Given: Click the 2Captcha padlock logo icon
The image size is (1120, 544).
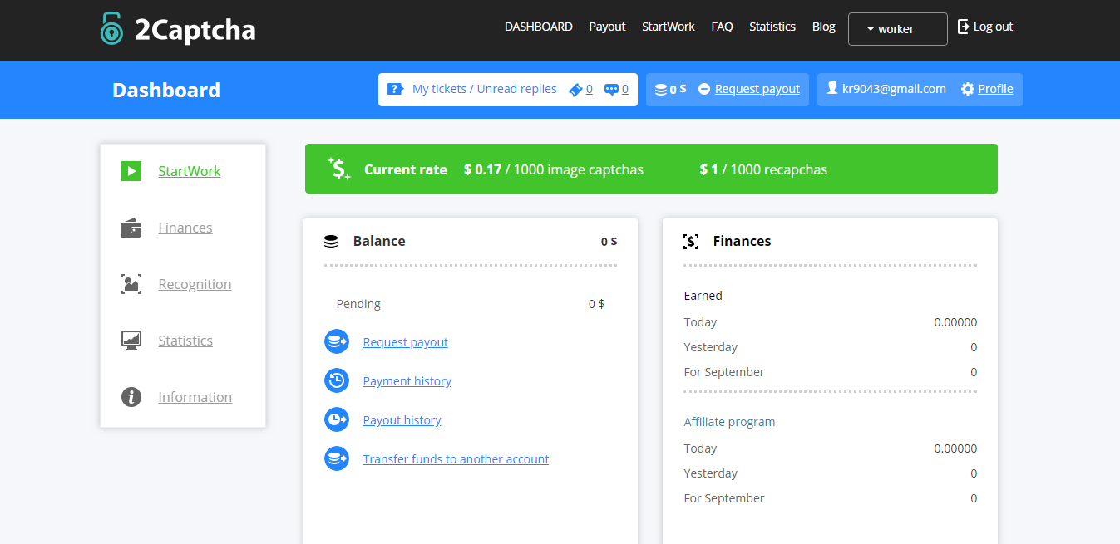Looking at the screenshot, I should (111, 29).
